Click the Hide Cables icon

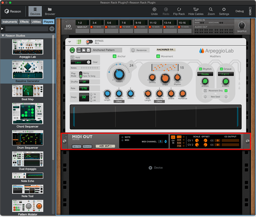pos(196,9)
